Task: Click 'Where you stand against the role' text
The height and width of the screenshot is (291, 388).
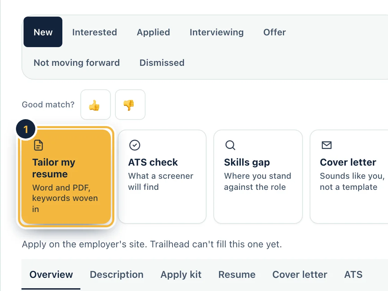Action: pos(257,182)
